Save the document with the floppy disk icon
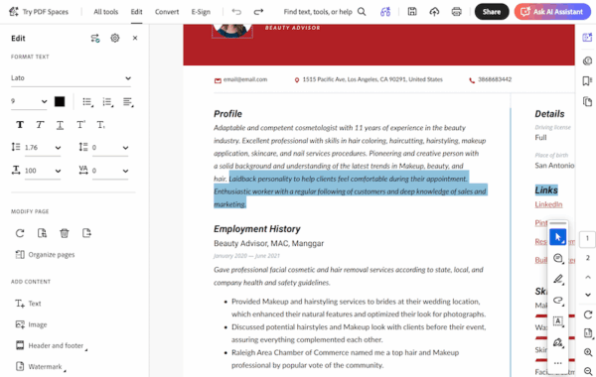 tap(412, 12)
